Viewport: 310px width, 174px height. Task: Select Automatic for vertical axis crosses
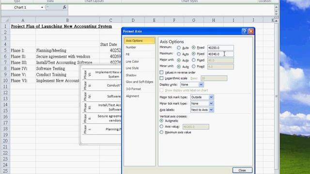[161, 120]
